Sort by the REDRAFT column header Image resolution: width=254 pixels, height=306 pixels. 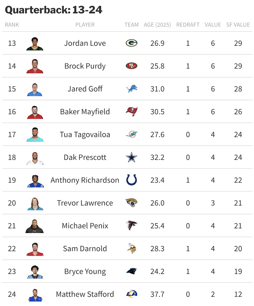point(188,25)
